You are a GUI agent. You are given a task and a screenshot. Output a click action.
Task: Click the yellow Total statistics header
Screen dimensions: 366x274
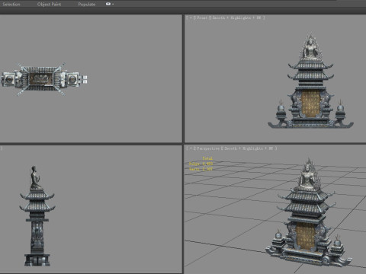(207, 158)
